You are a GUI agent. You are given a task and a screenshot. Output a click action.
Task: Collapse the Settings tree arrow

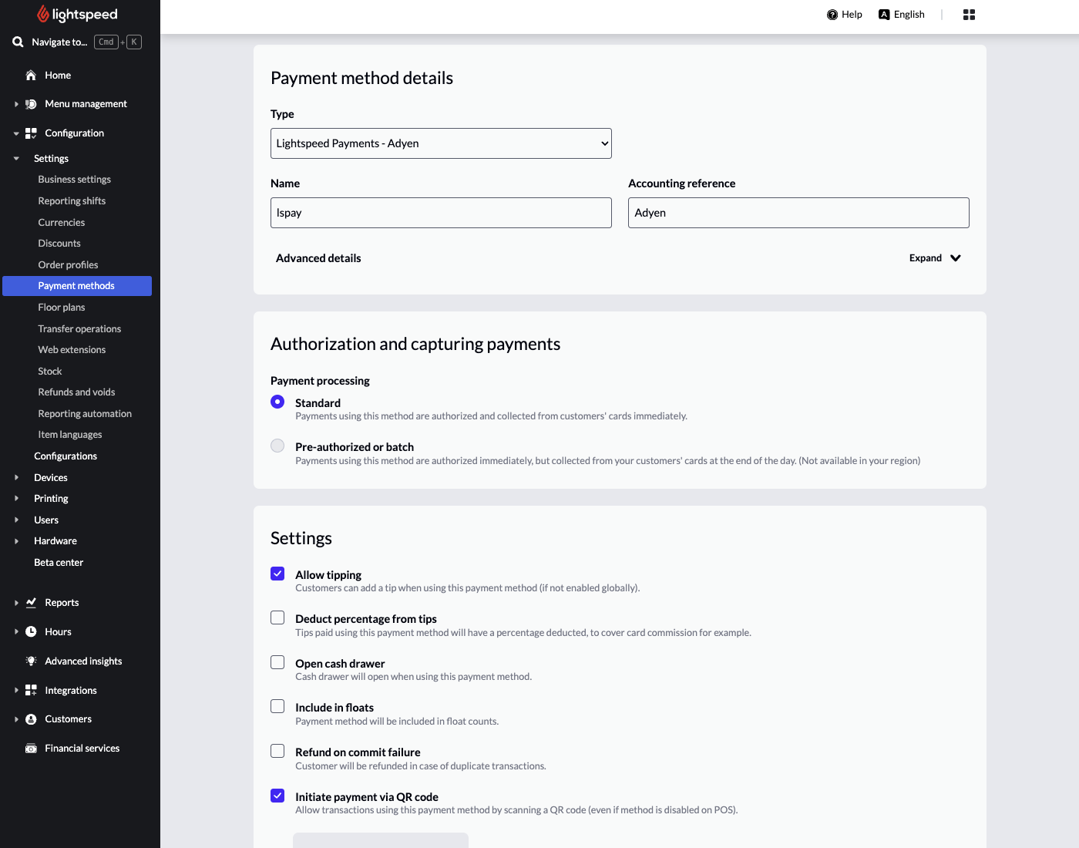click(x=16, y=159)
